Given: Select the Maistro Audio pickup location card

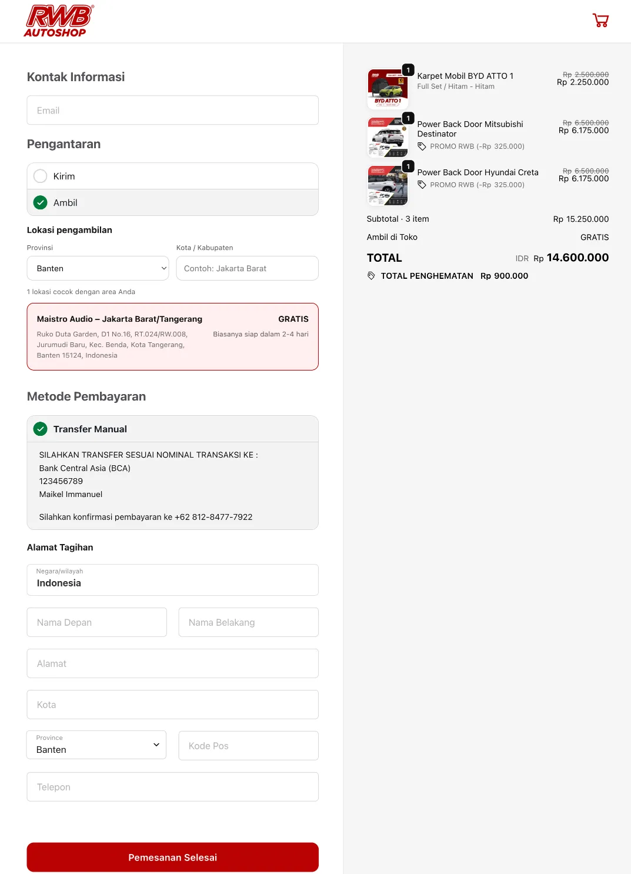Looking at the screenshot, I should pos(172,336).
